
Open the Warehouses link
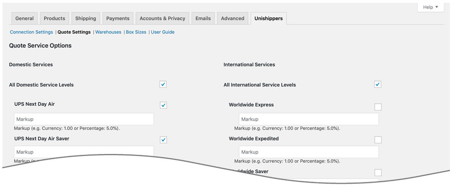tap(108, 32)
